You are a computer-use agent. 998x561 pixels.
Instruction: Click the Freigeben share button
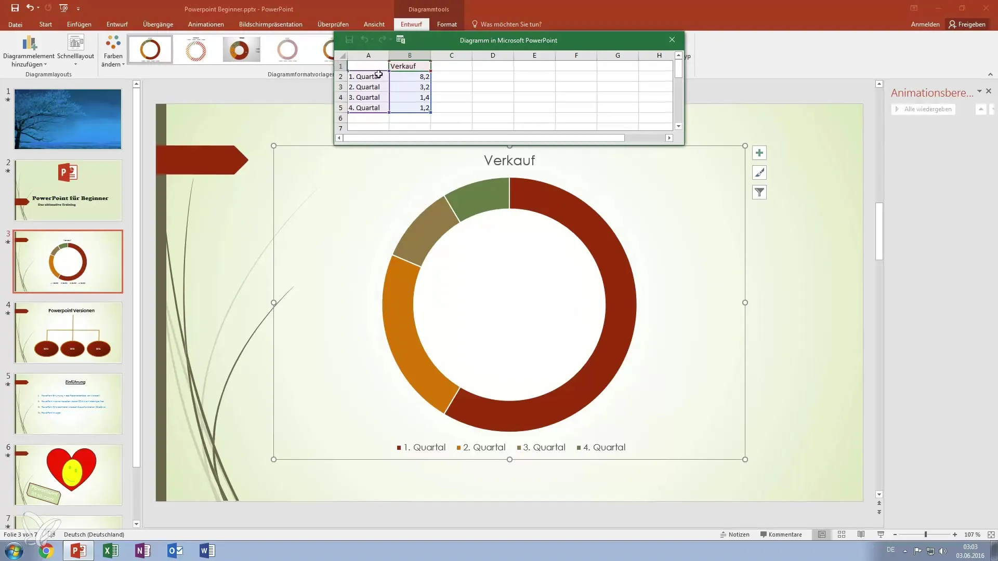click(967, 24)
